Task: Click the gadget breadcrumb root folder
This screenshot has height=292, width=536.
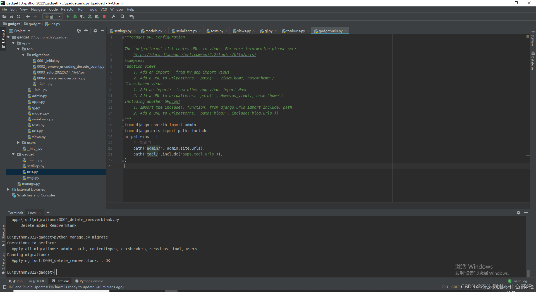Action: click(11, 24)
